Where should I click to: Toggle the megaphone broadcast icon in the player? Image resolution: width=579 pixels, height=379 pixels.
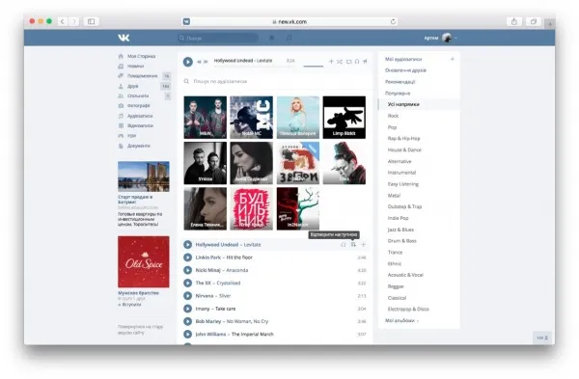(365, 62)
